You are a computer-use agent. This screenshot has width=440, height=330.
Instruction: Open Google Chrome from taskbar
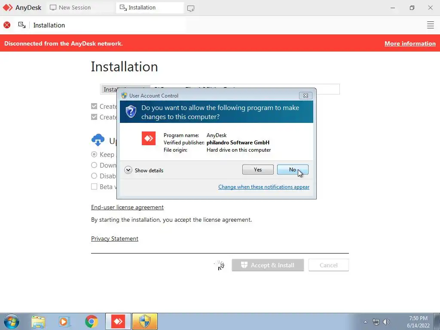tap(91, 321)
